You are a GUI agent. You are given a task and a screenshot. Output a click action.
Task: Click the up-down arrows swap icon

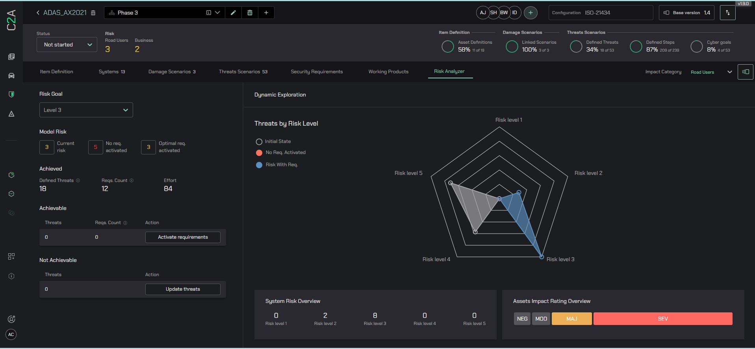pos(727,13)
